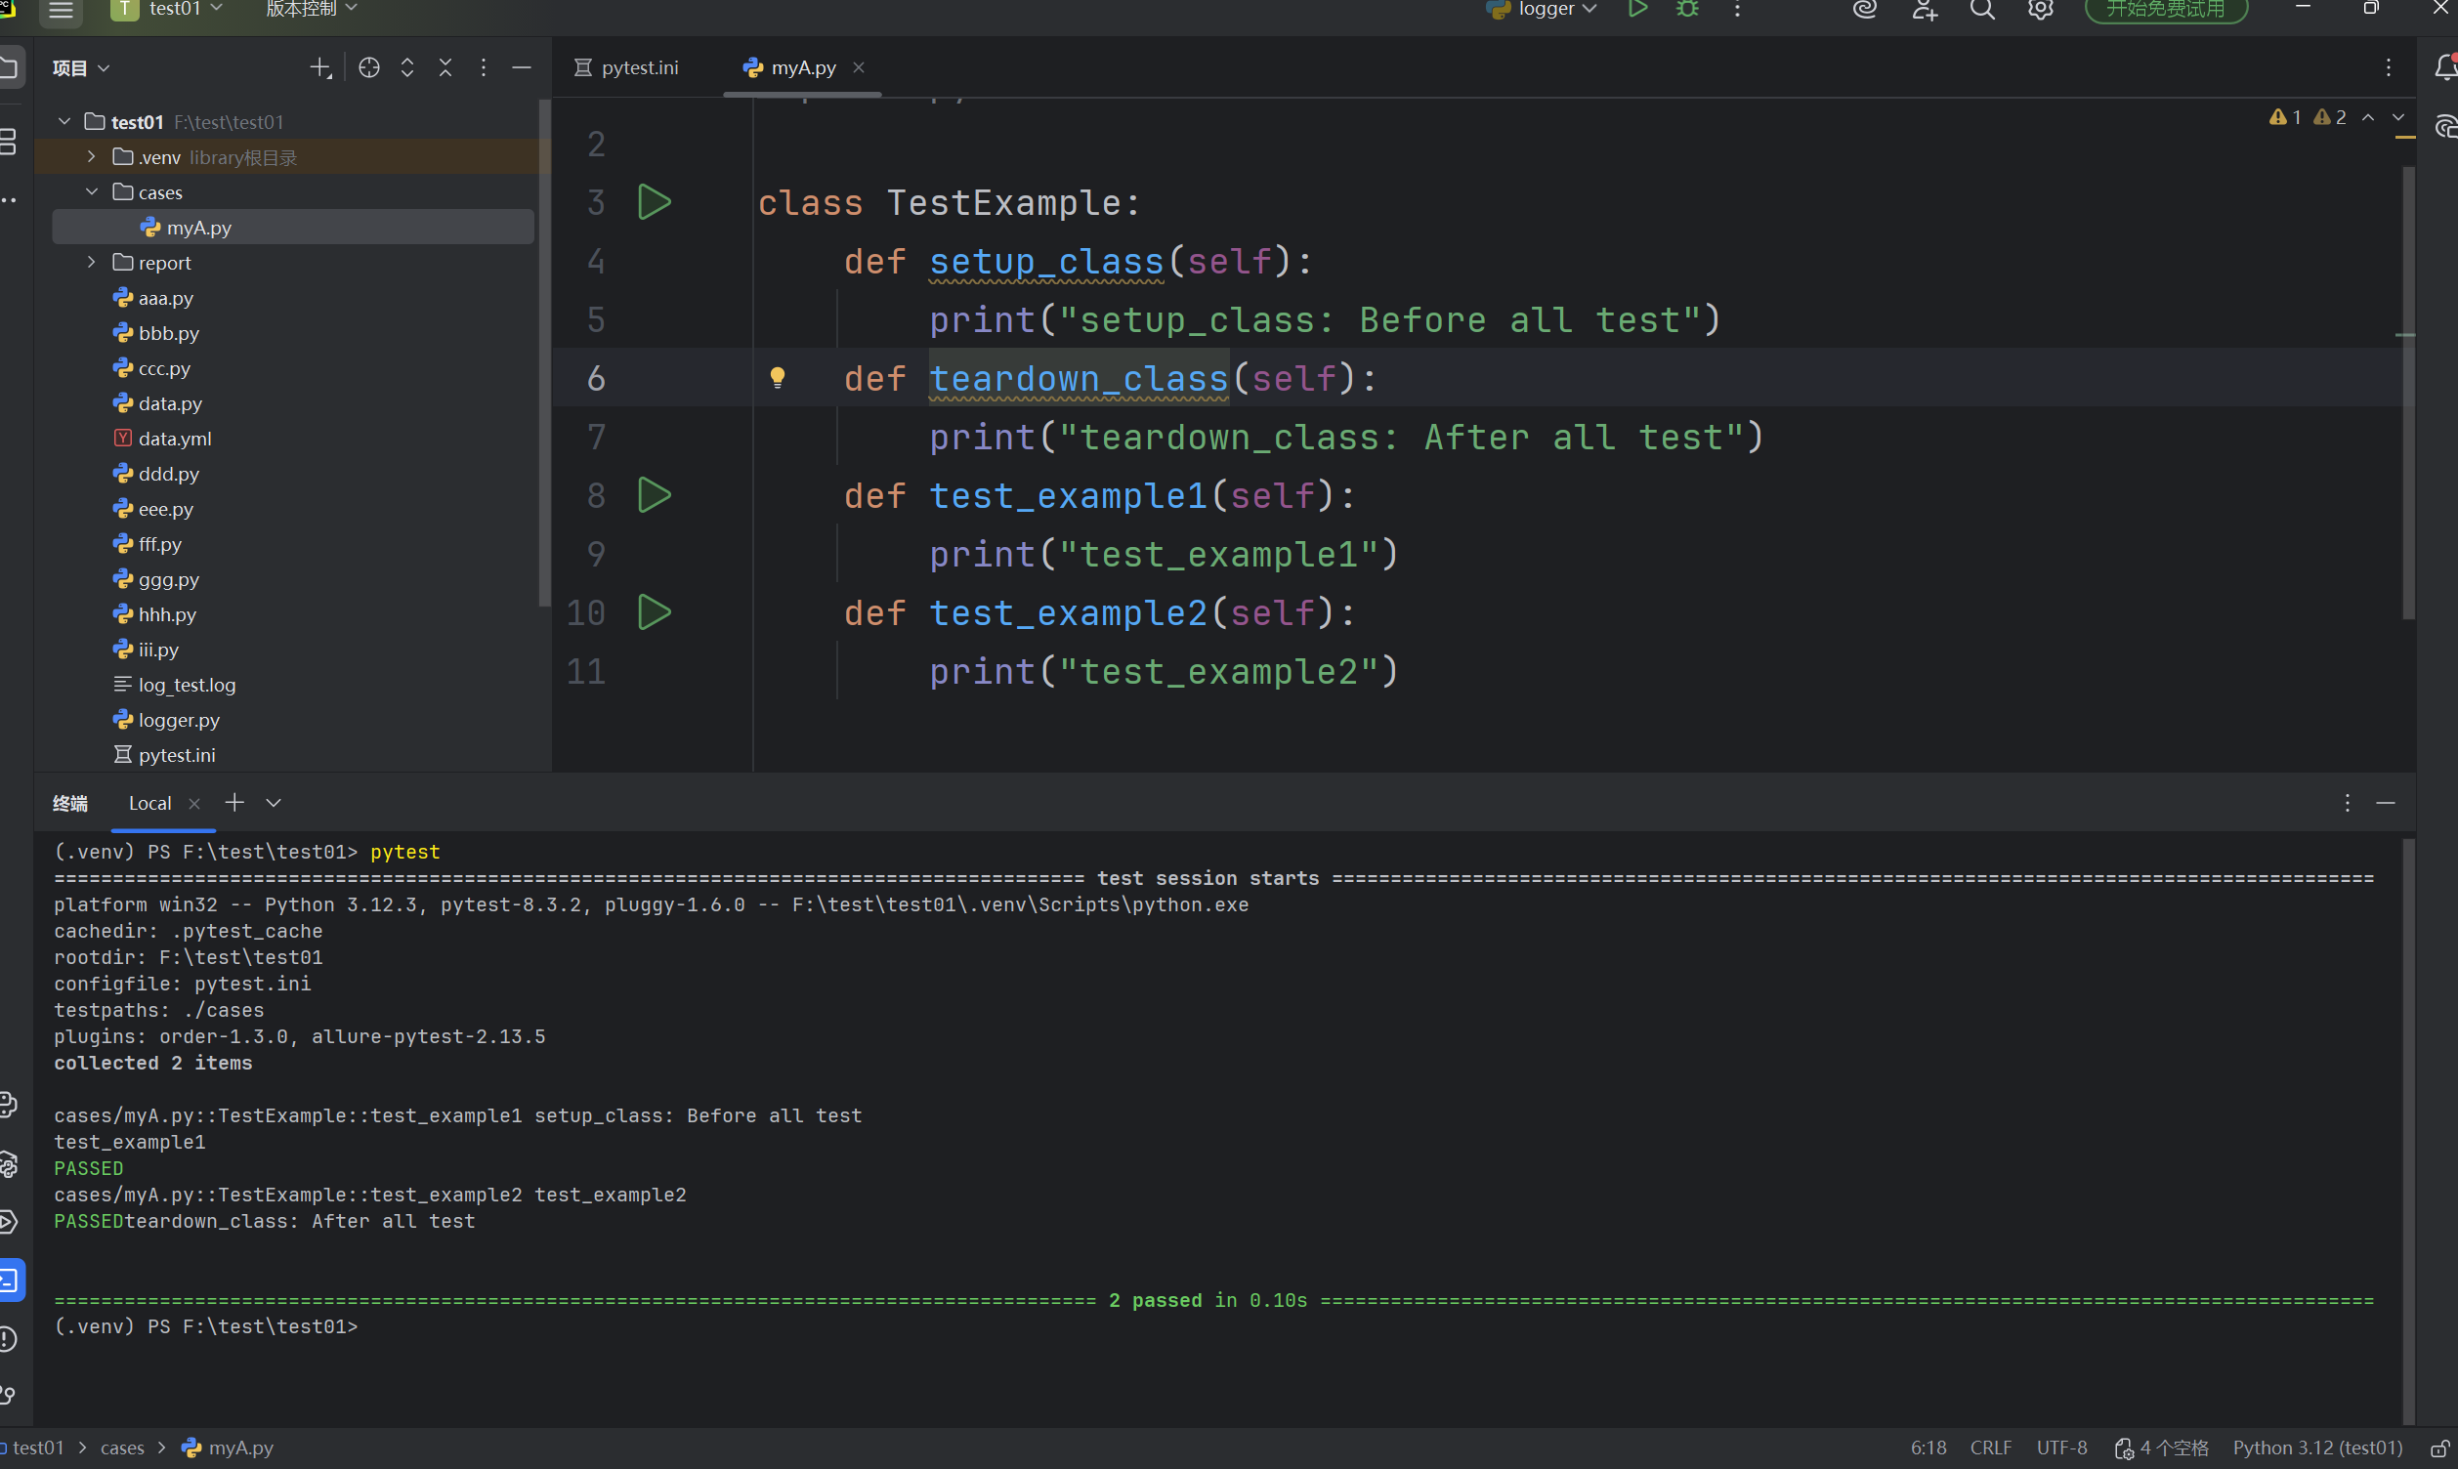The image size is (2458, 1469).
Task: Add new terminal tab with plus icon
Action: [234, 803]
